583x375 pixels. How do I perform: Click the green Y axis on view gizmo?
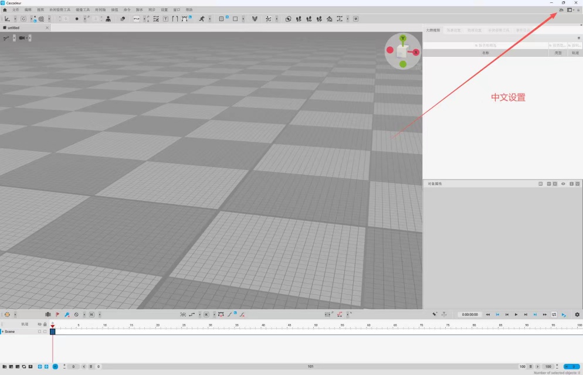(x=403, y=38)
